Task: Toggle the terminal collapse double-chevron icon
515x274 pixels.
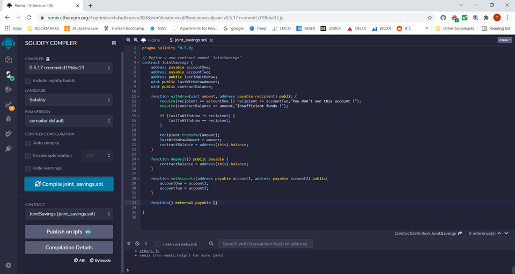Action: pyautogui.click(x=129, y=243)
